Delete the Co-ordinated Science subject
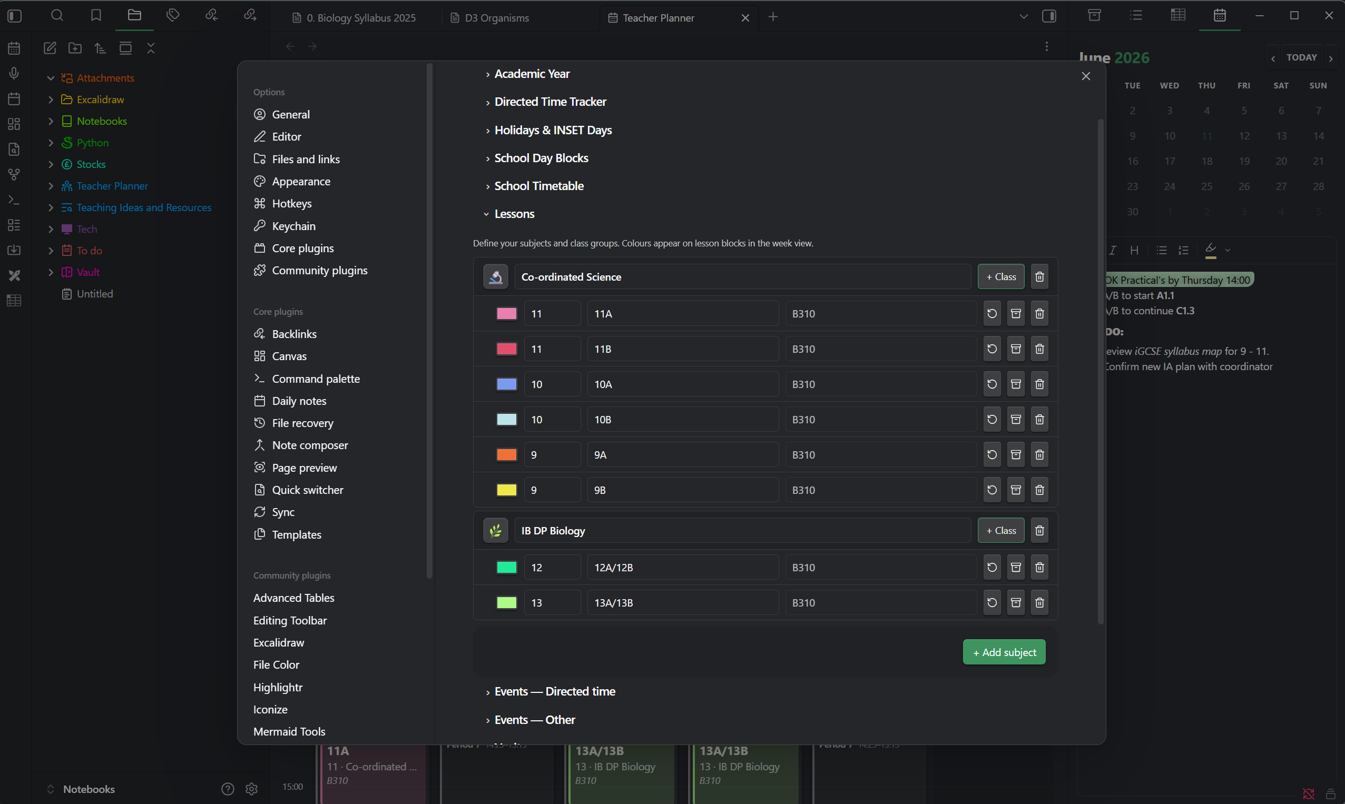The image size is (1345, 804). coord(1039,277)
